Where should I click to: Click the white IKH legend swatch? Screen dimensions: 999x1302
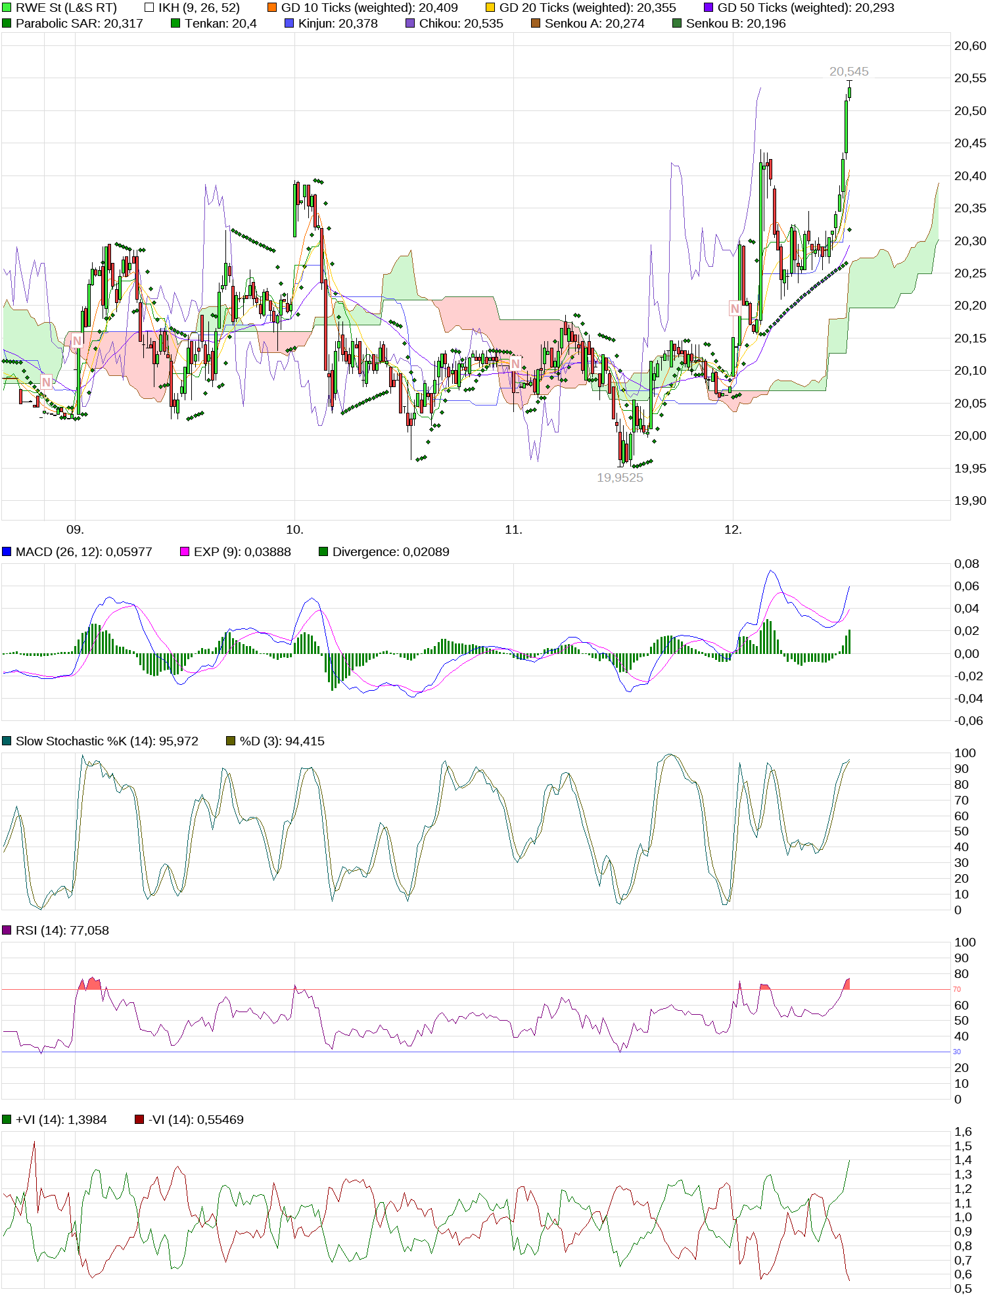coord(149,8)
